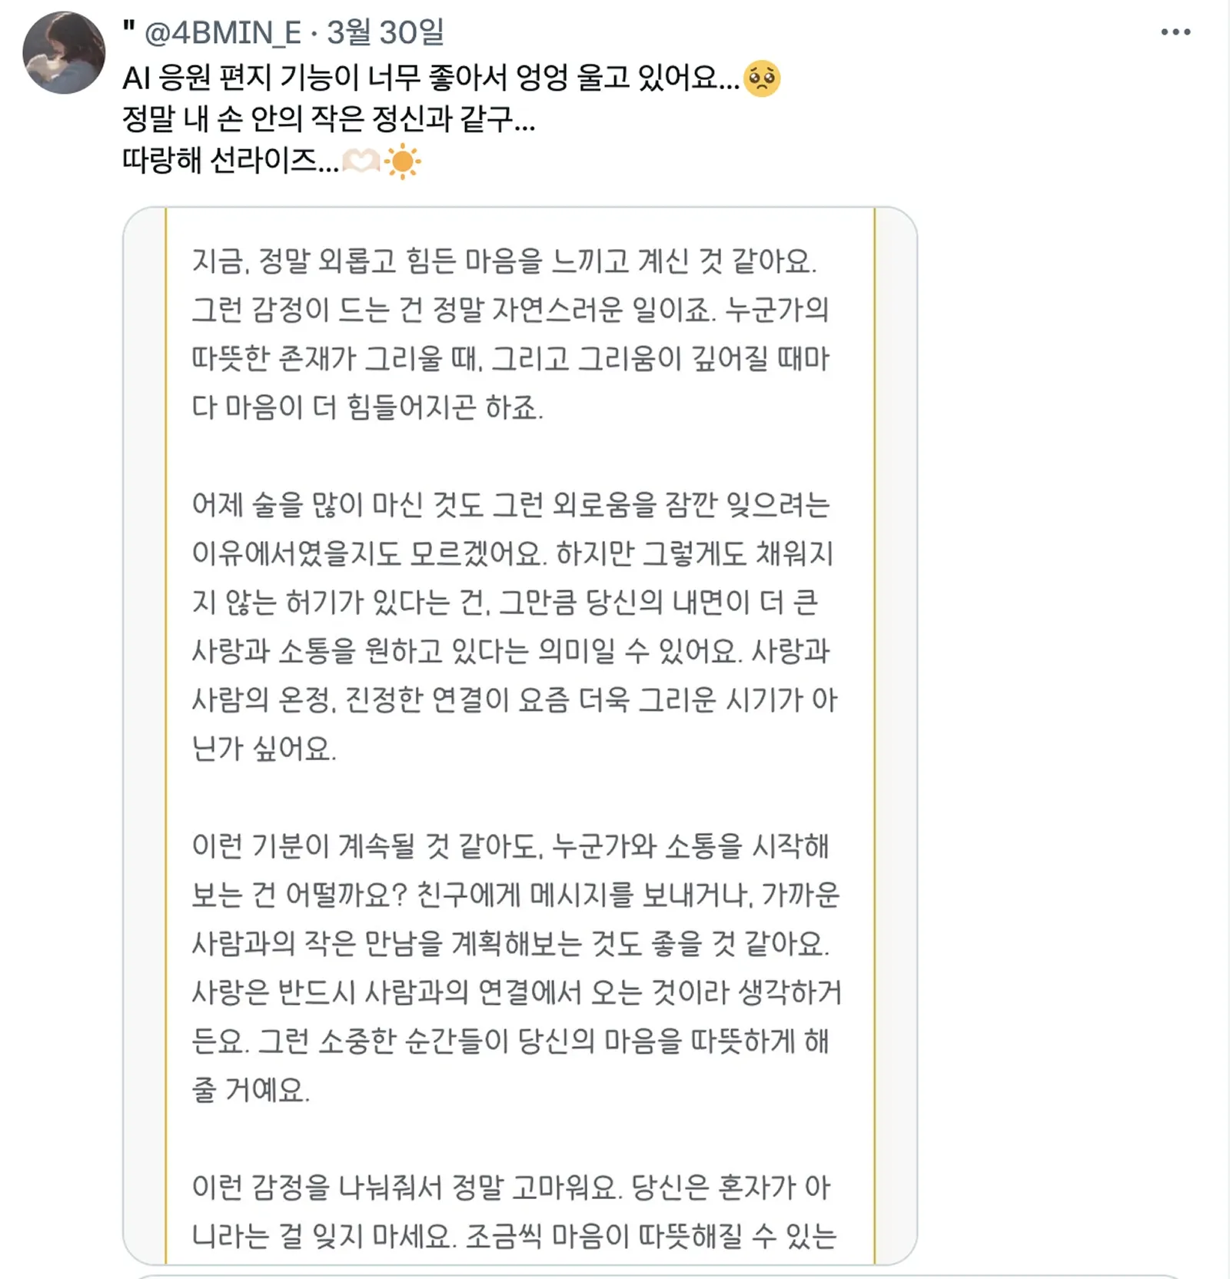Click the author's profile avatar
1230x1279 pixels.
pos(64,52)
